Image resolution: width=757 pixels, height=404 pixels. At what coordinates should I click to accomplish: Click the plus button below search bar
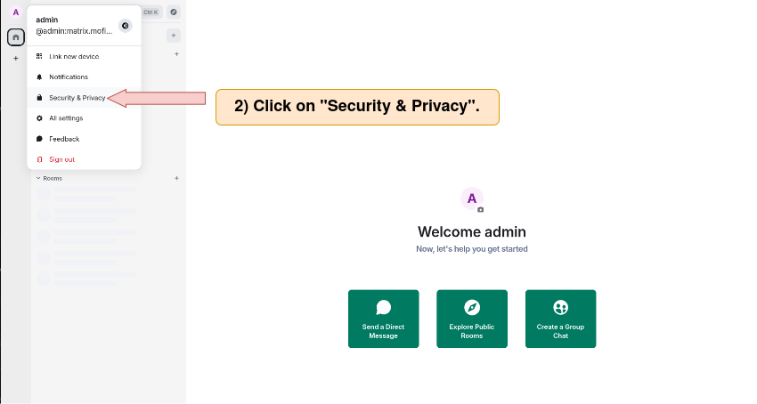[x=174, y=36]
